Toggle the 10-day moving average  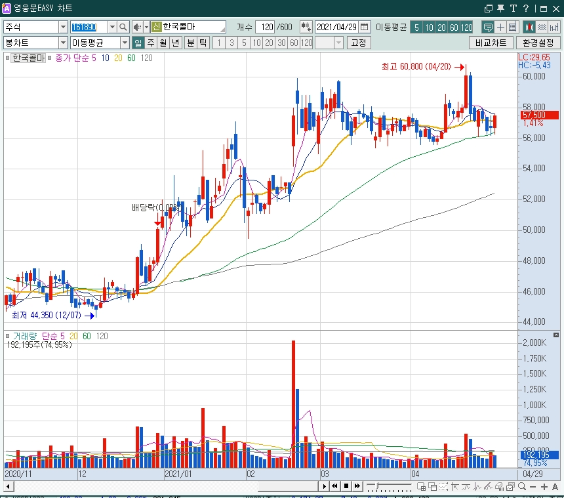click(429, 28)
